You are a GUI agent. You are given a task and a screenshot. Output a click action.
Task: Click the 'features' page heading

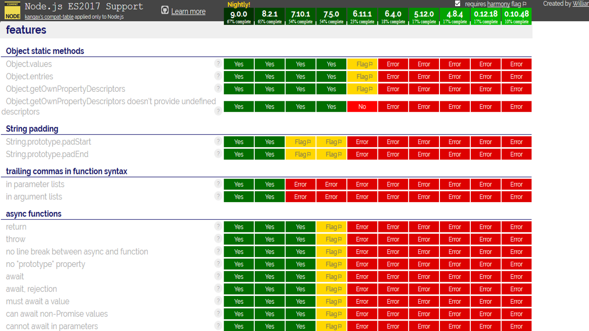pyautogui.click(x=26, y=30)
